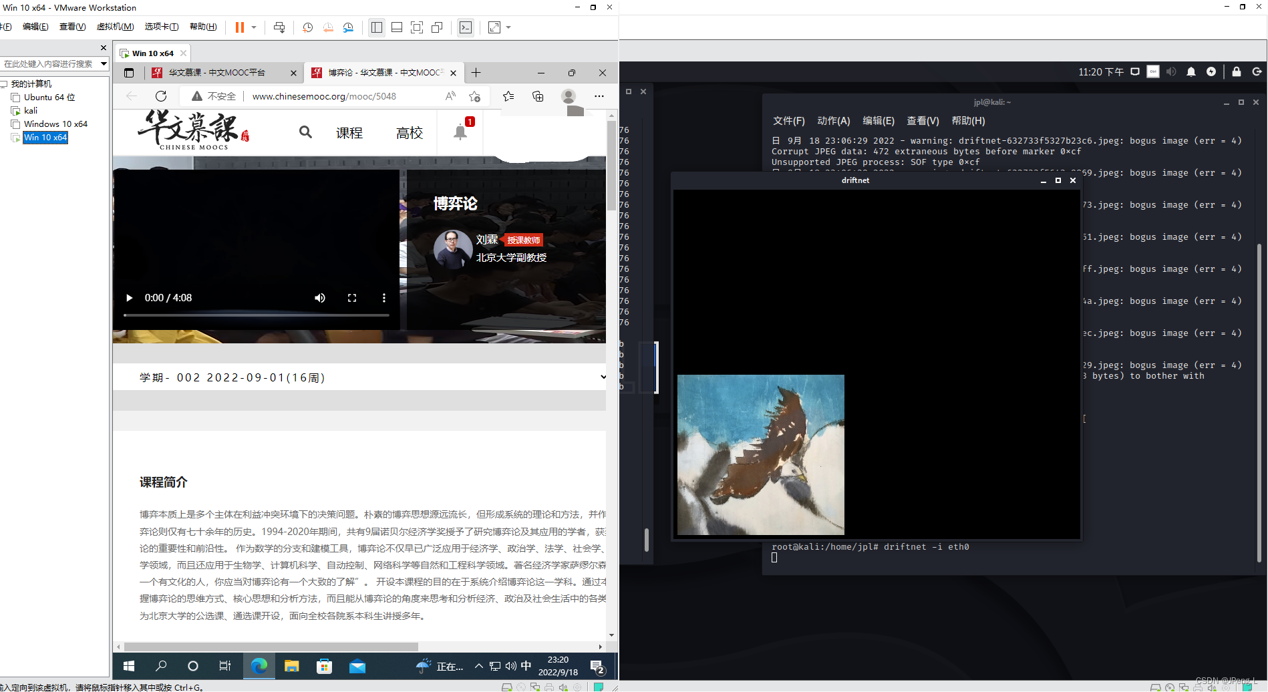Expand course video to fullscreen
The width and height of the screenshot is (1268, 692).
click(x=352, y=298)
